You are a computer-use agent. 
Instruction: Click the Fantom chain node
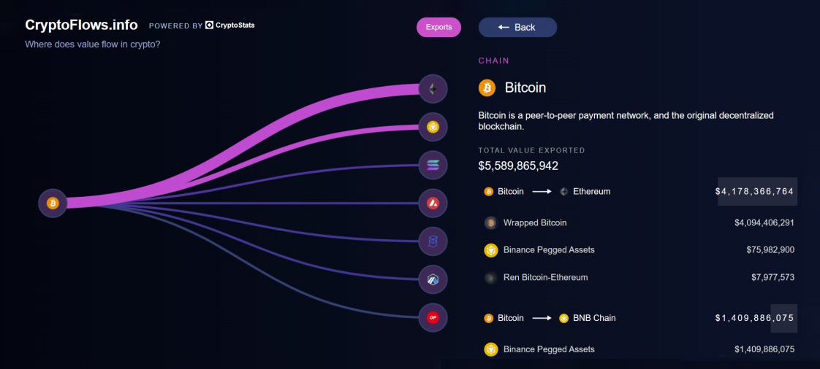pyautogui.click(x=433, y=241)
